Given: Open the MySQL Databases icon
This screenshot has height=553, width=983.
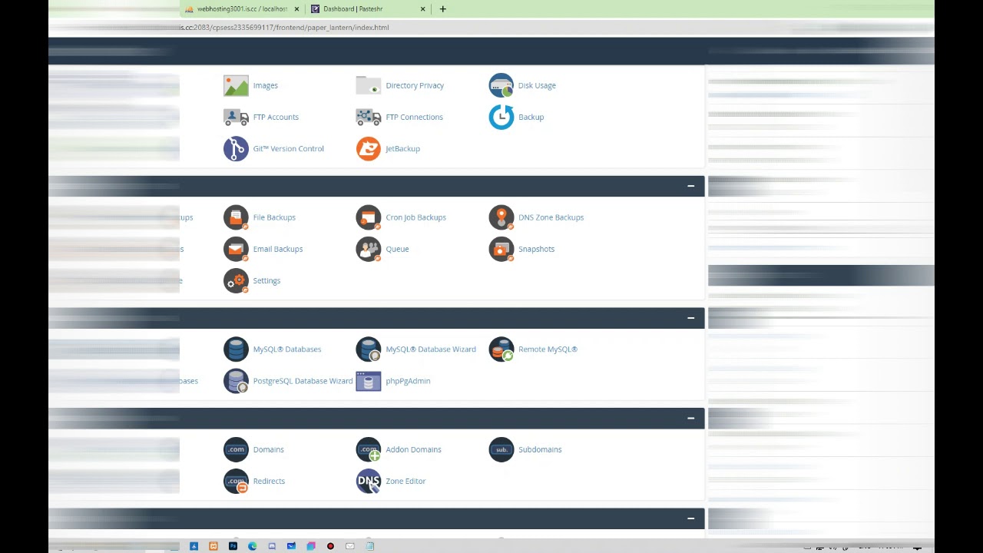Looking at the screenshot, I should 236,349.
